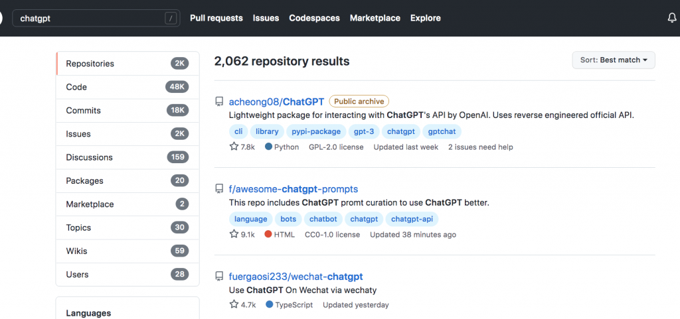Image resolution: width=680 pixels, height=319 pixels.
Task: Click the 159 count badge beside Discussions
Action: coord(178,157)
